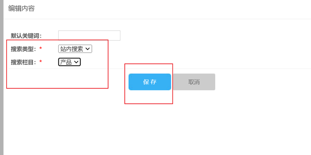Click the red asterisk after 搜索栏目
Screen dimensions: 311x155
41,62
